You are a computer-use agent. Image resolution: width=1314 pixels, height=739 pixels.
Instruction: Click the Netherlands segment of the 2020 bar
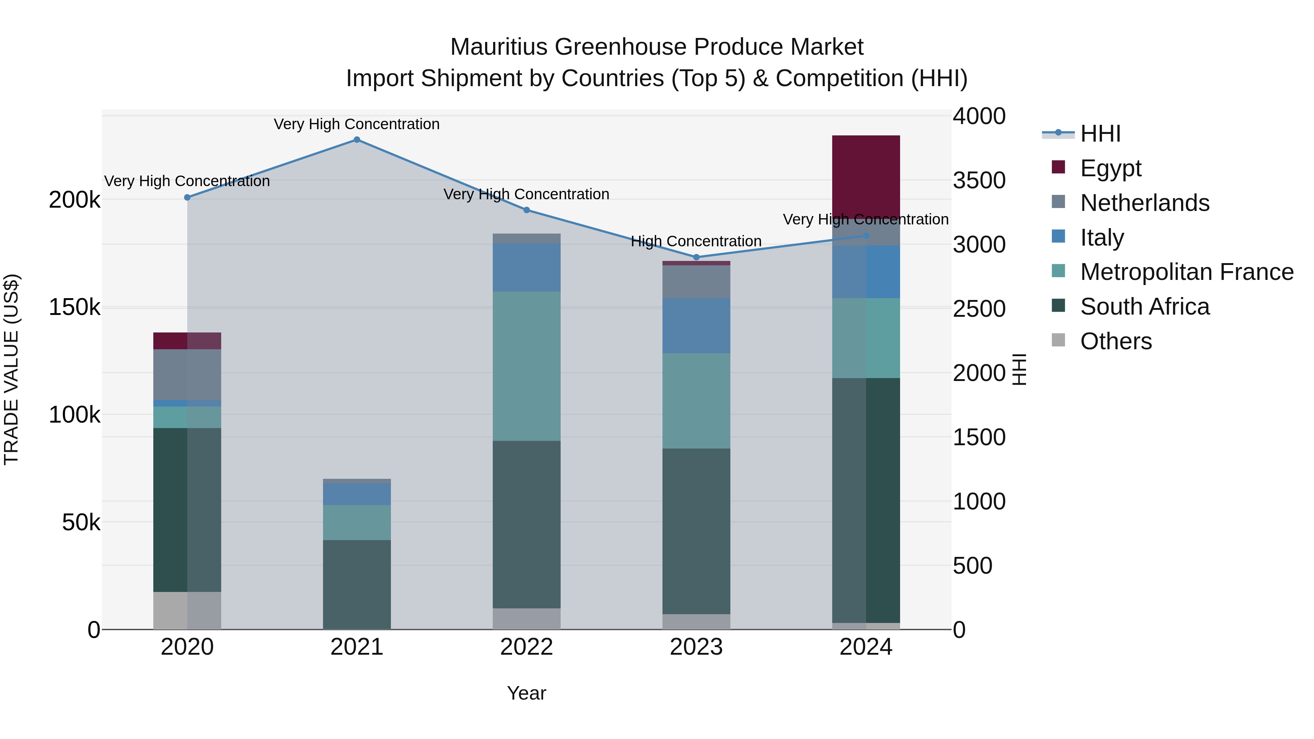187,375
